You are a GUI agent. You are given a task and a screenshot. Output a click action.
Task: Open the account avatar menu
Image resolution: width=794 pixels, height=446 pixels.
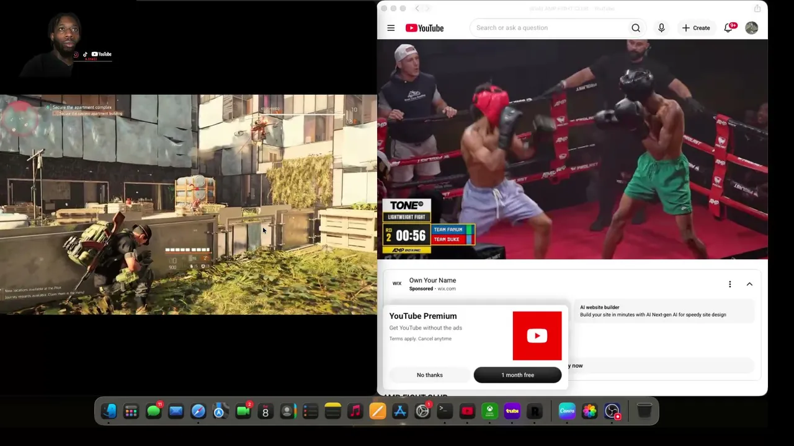coord(751,28)
